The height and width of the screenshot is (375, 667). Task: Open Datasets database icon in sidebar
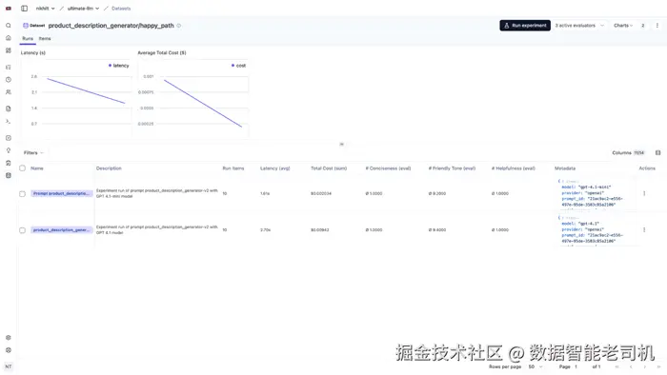(x=8, y=175)
